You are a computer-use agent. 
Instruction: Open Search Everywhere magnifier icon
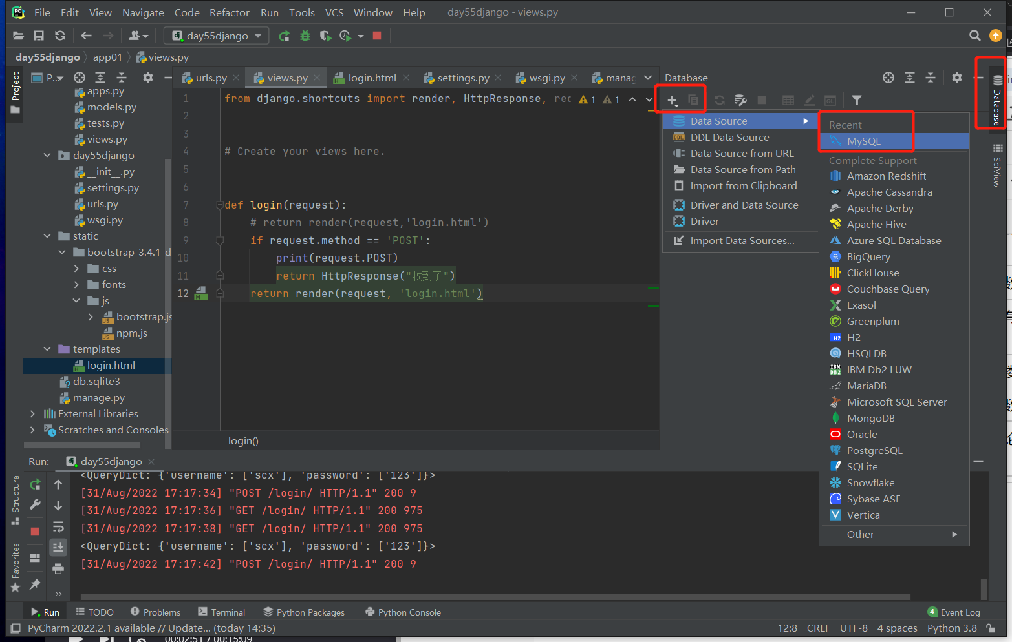point(974,36)
